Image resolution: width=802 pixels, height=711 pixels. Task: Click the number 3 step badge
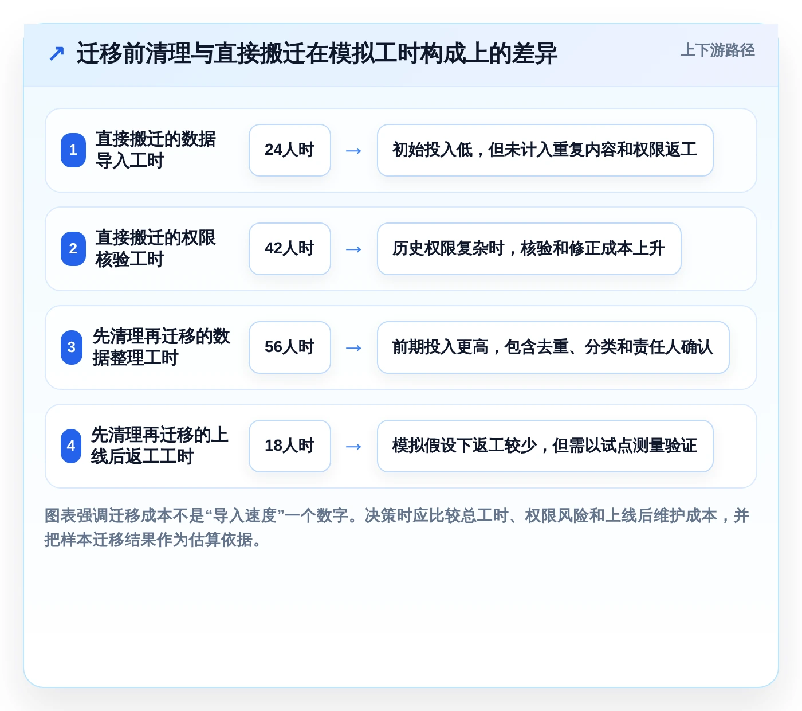pos(72,347)
